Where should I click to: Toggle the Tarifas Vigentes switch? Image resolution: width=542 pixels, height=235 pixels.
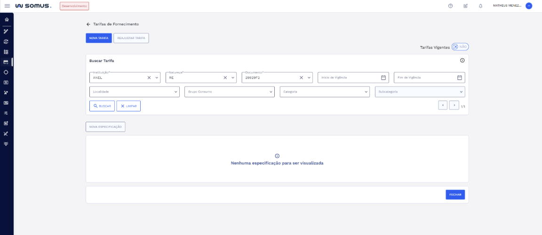pos(460,47)
